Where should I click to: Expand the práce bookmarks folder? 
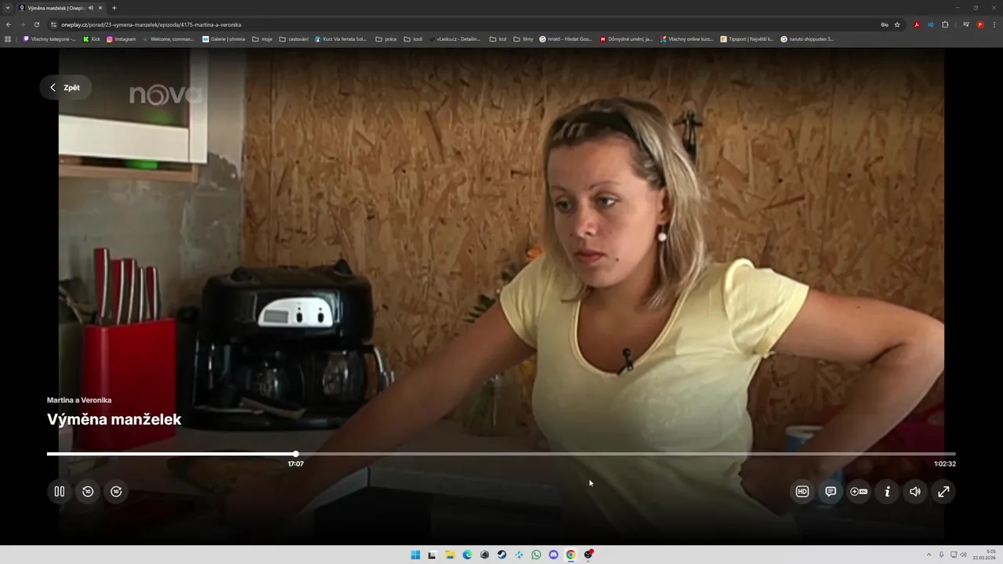click(x=386, y=38)
